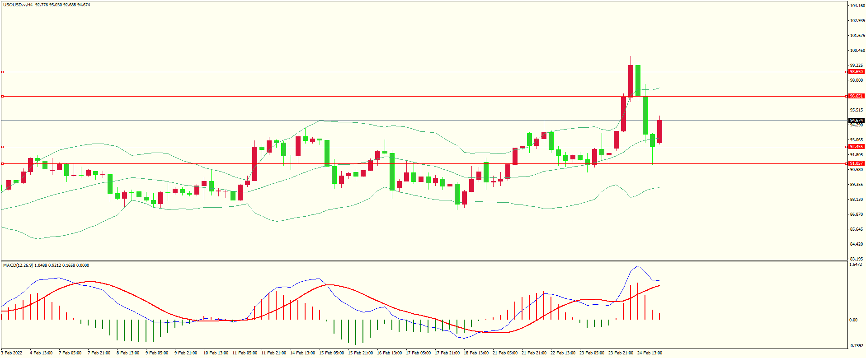This screenshot has height=358, width=866.
Task: Click the 21 Feb 05:00 time label
Action: 505,353
